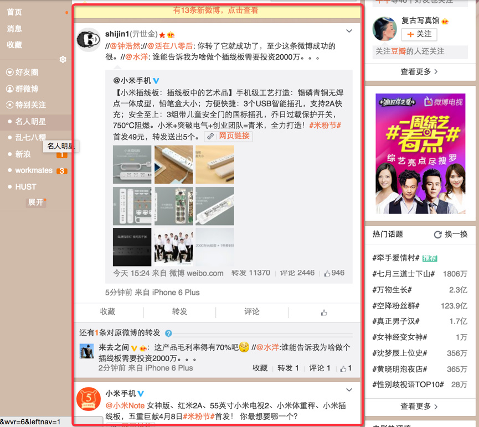479x427 pixels.
Task: Click the 换一换 refresh icon
Action: pos(438,235)
